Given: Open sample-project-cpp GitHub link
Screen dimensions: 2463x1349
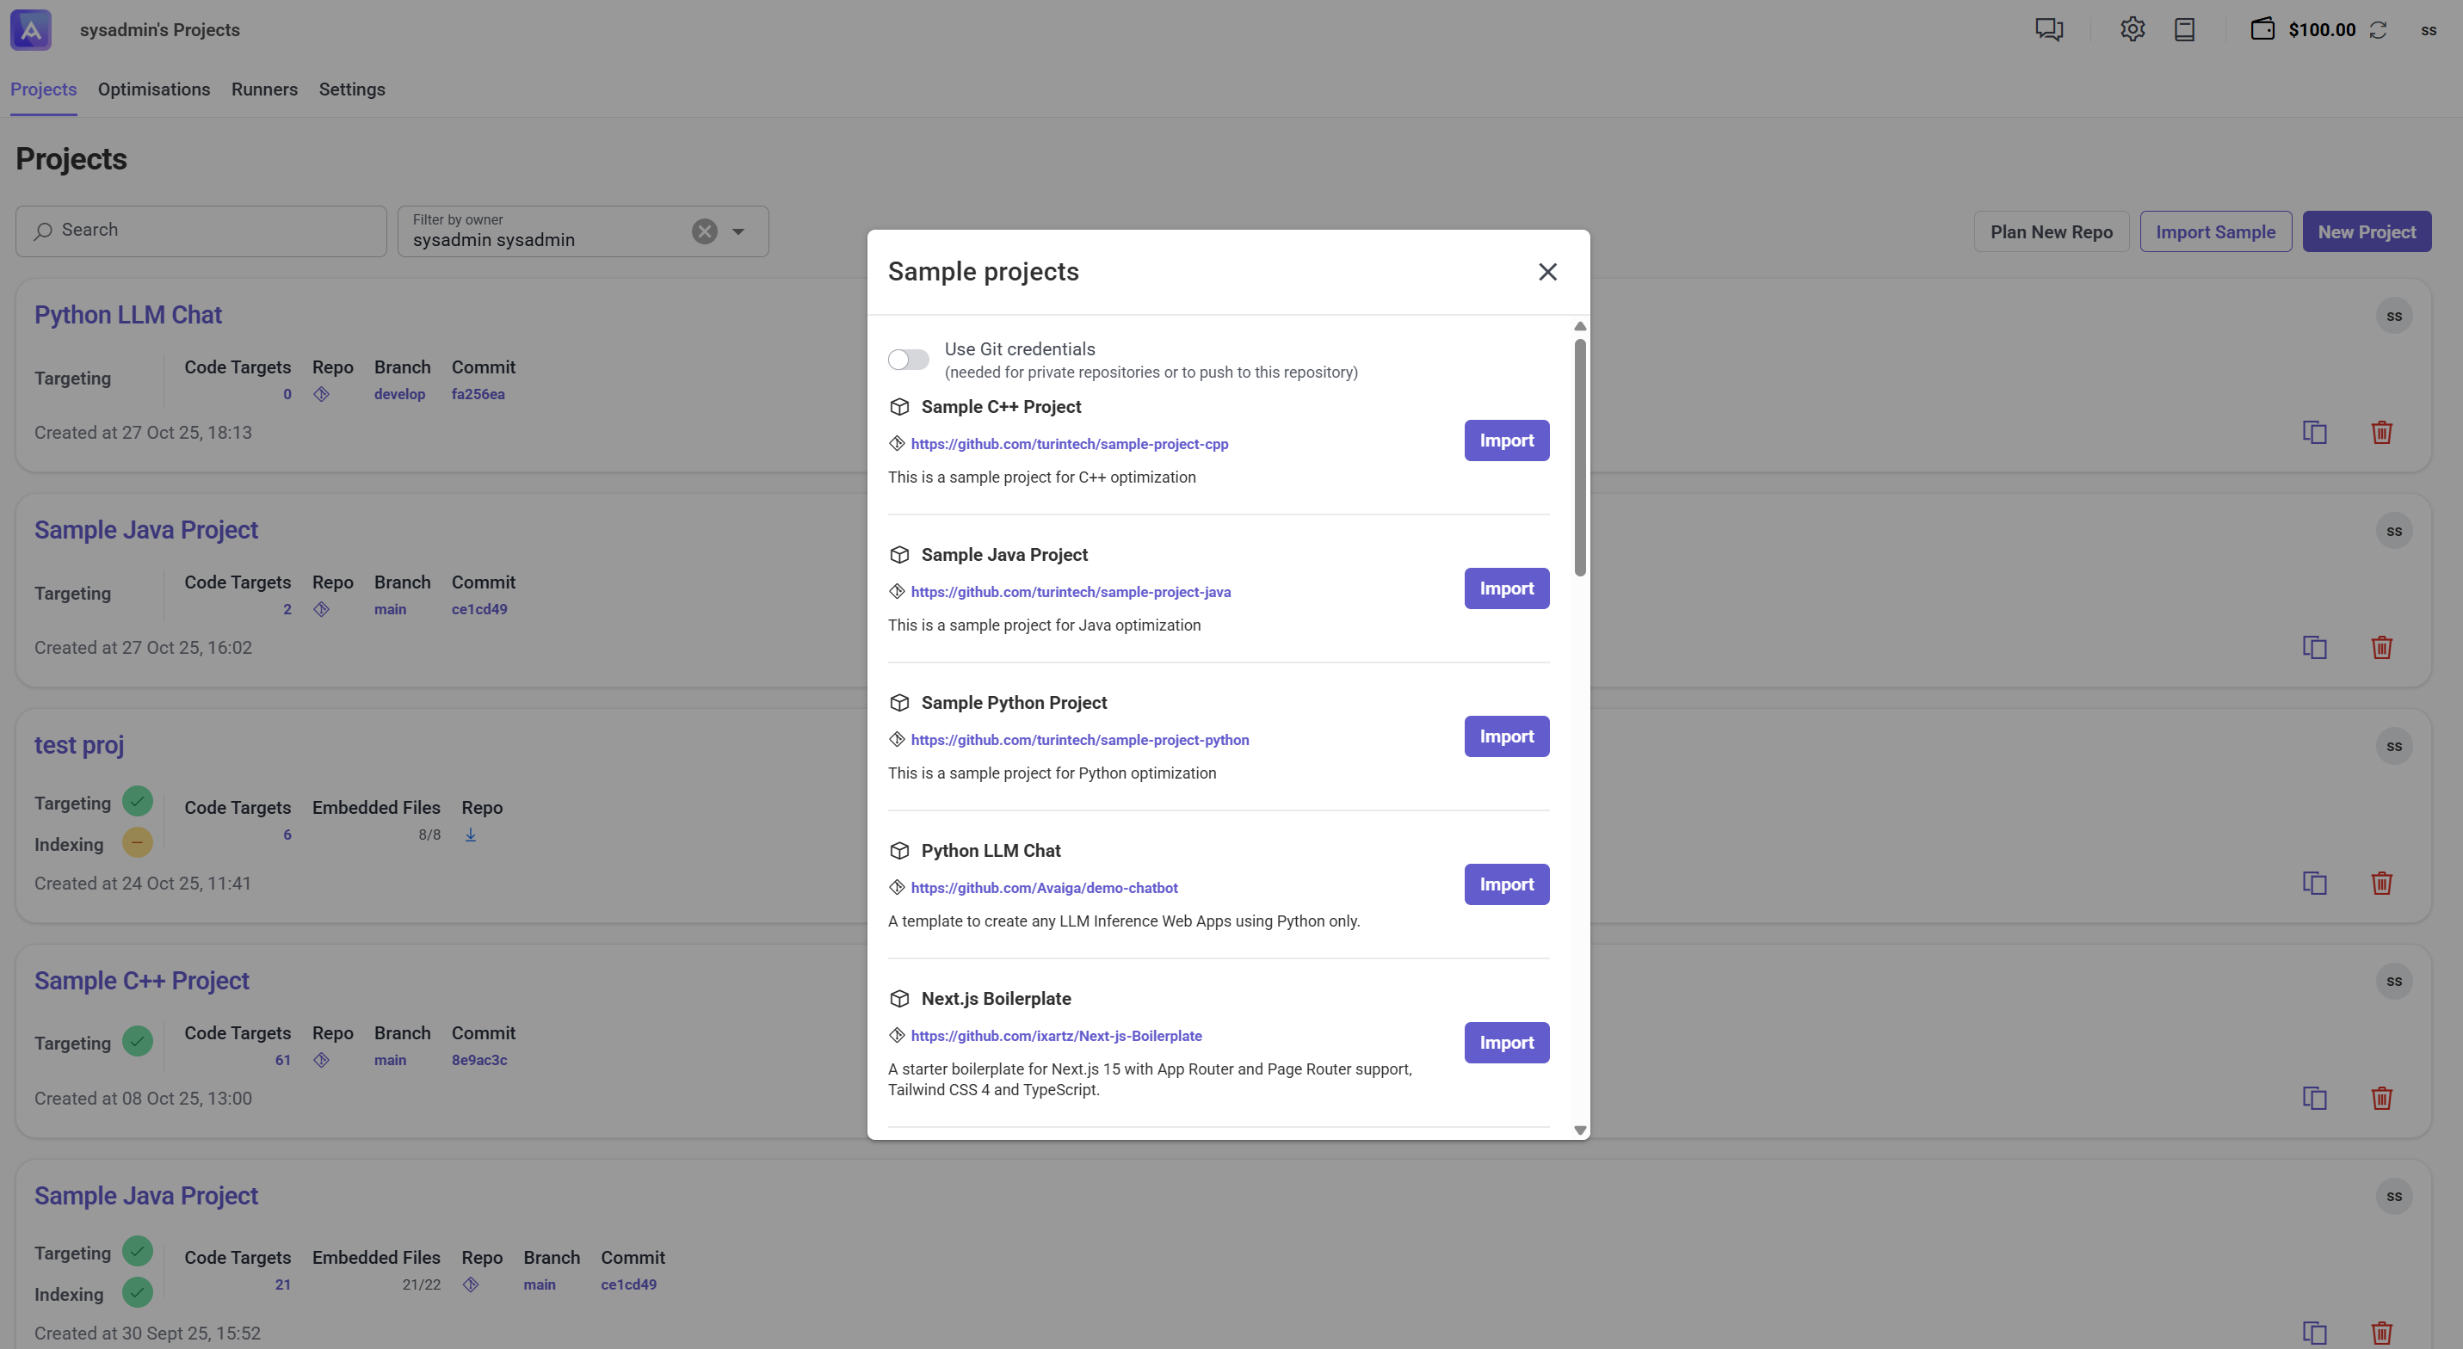Looking at the screenshot, I should [x=1069, y=444].
